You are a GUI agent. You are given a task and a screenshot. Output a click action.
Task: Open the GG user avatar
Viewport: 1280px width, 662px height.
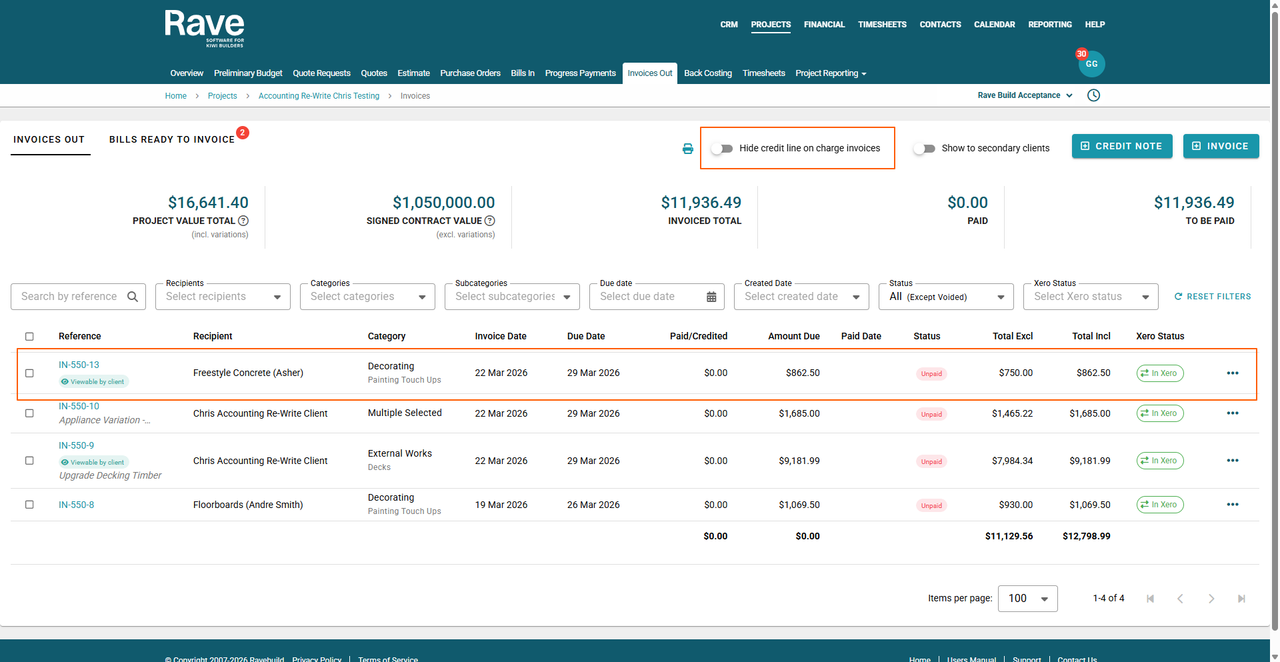(x=1091, y=64)
